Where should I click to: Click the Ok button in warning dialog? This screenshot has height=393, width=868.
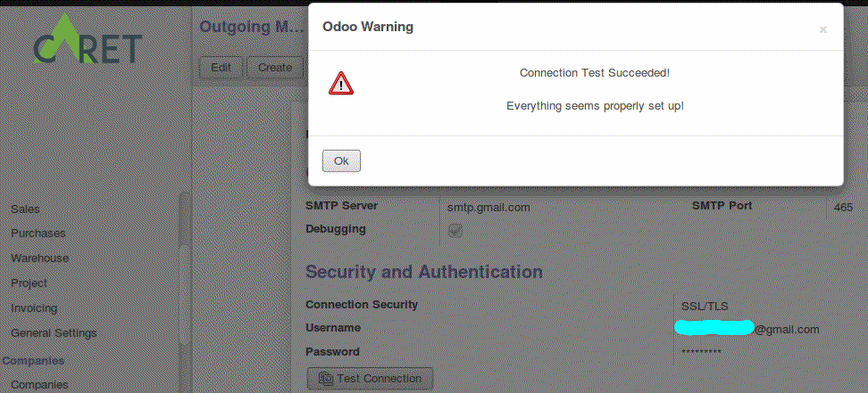coord(341,161)
